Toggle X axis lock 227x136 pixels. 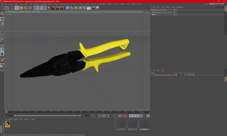[36, 8]
